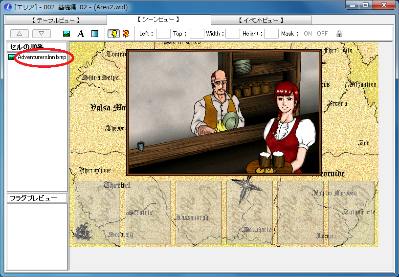Toggle the crossed-out face hide icon
This screenshot has width=399, height=277.
point(126,34)
